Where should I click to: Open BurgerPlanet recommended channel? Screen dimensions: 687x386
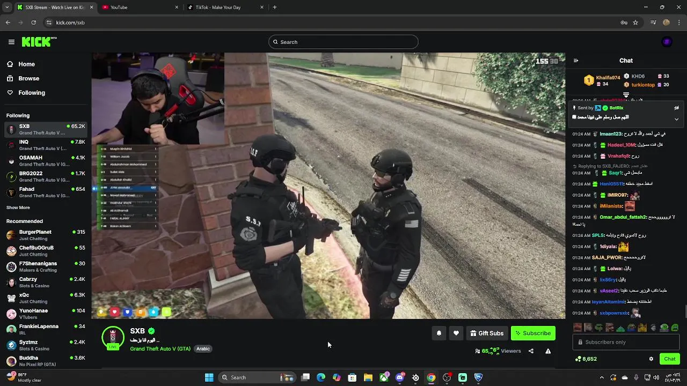[46, 235]
